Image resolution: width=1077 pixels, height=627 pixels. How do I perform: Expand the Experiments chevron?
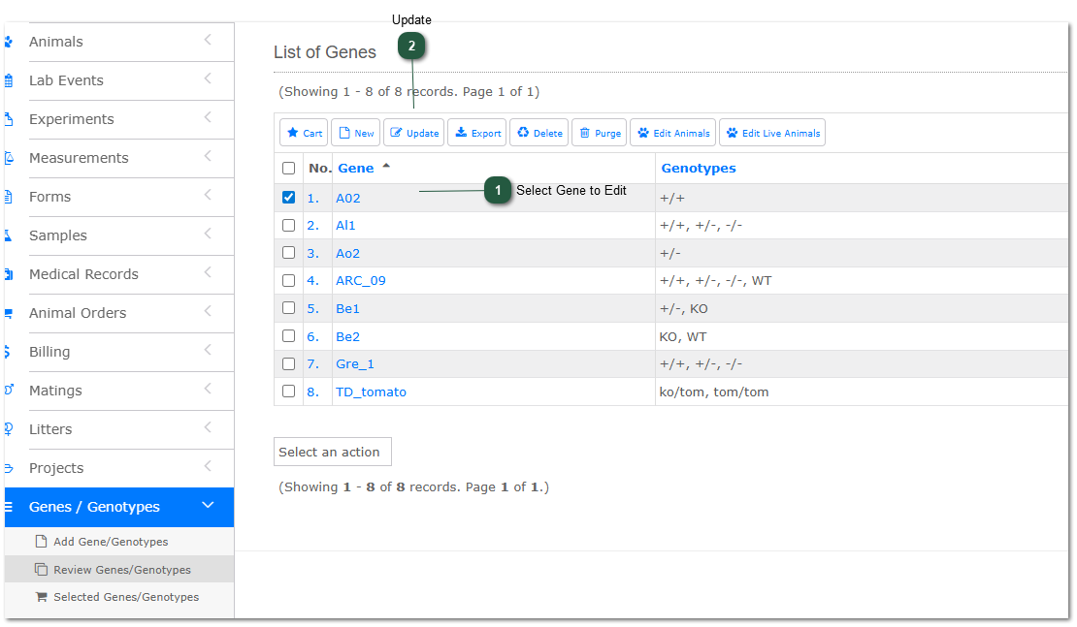pyautogui.click(x=208, y=118)
